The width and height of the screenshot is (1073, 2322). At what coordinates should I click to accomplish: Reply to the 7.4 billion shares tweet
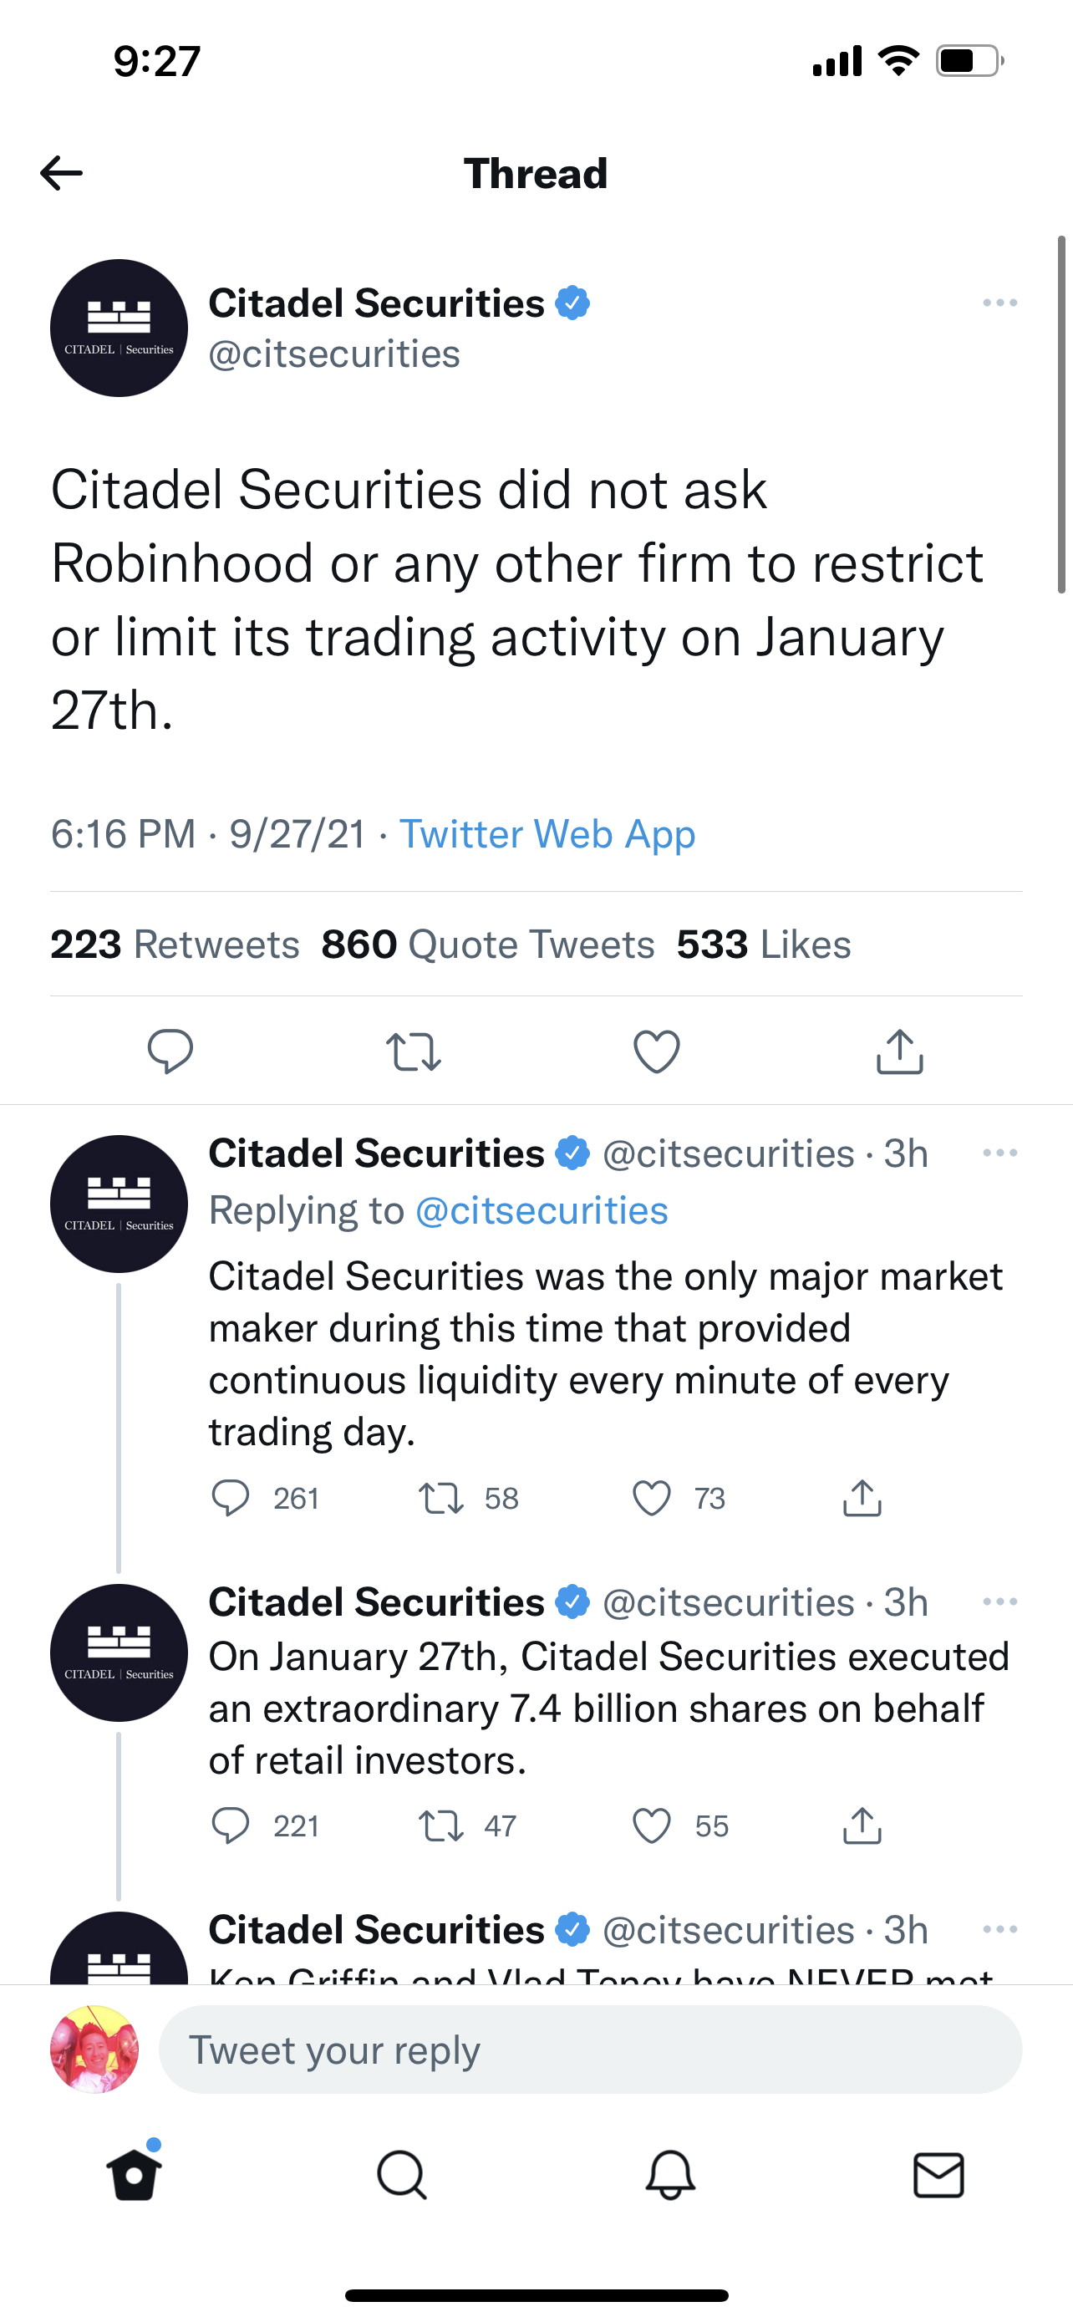pos(231,1826)
